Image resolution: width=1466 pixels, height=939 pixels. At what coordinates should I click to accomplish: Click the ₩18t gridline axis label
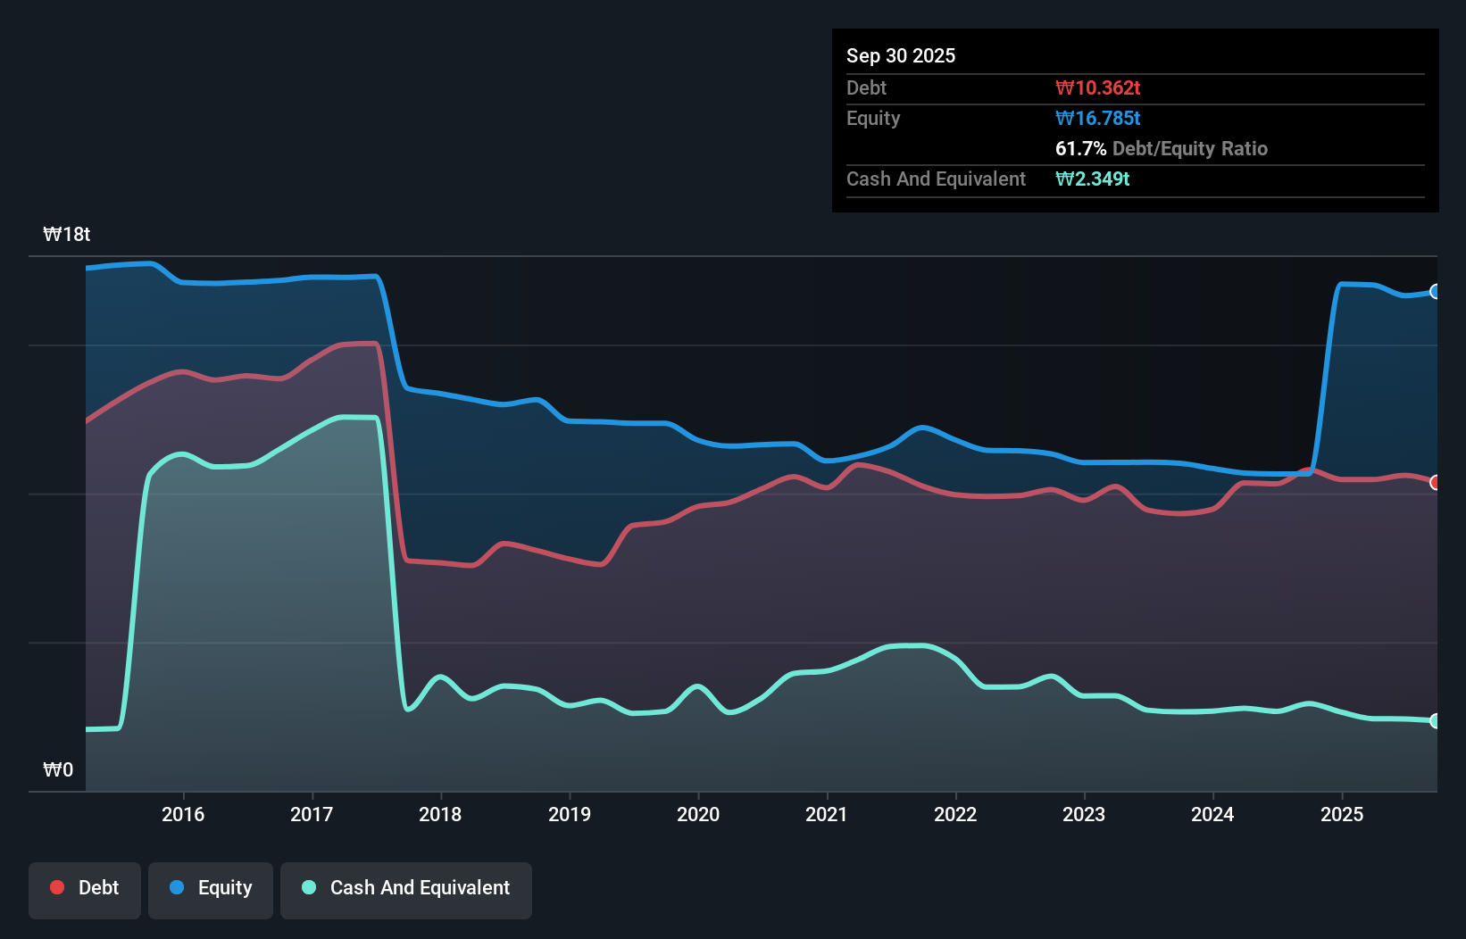pyautogui.click(x=66, y=234)
